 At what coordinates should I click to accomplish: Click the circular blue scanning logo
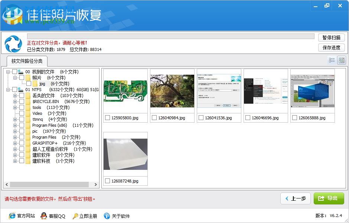coord(13,43)
